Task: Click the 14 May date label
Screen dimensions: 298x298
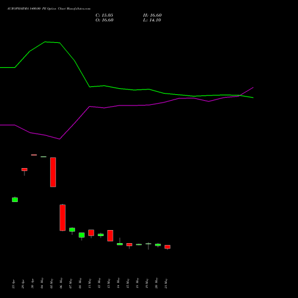Action: [118, 283]
